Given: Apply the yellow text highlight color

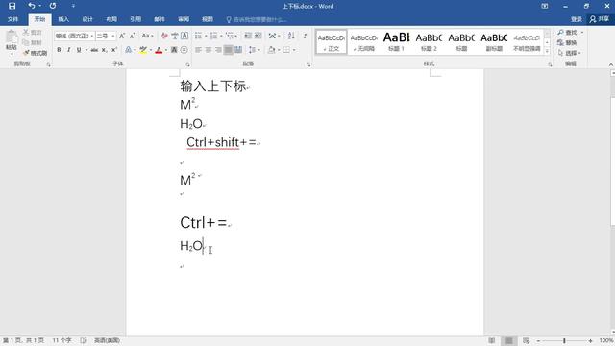Looking at the screenshot, I should click(143, 50).
